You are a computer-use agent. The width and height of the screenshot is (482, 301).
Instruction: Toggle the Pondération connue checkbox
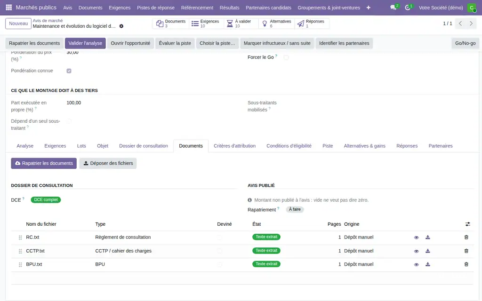(69, 71)
